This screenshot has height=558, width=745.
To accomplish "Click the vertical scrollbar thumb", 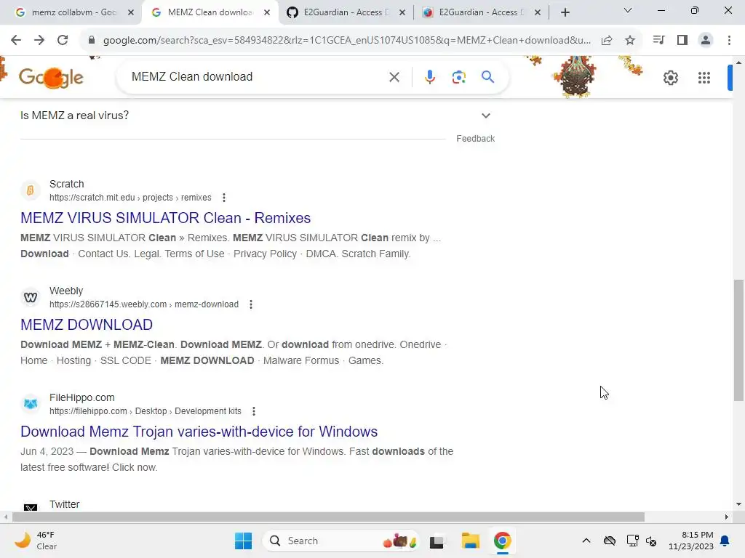I will pos(738,340).
